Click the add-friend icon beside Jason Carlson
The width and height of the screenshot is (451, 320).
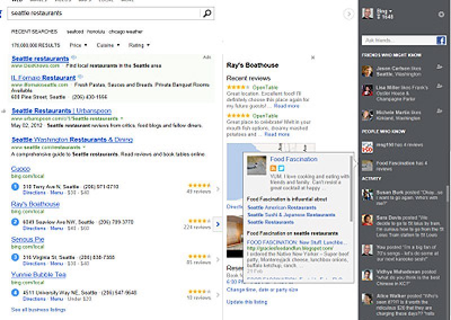(439, 66)
